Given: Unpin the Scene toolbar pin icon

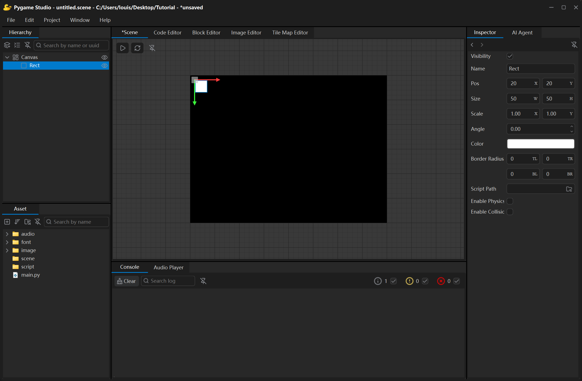Looking at the screenshot, I should 152,48.
